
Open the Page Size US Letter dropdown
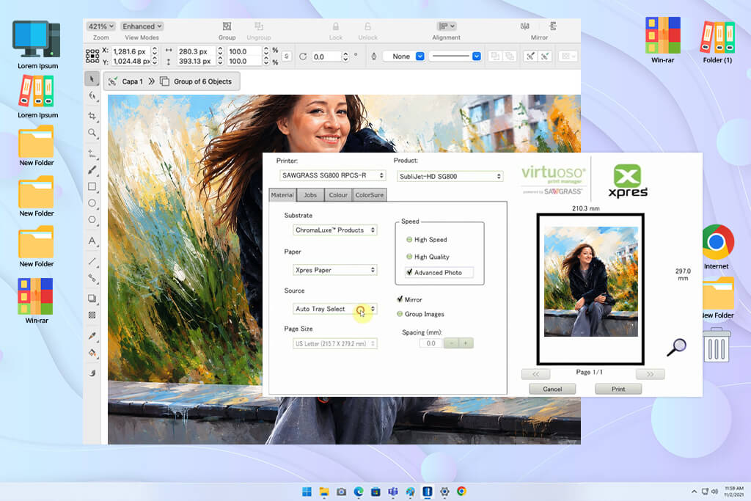coord(334,343)
